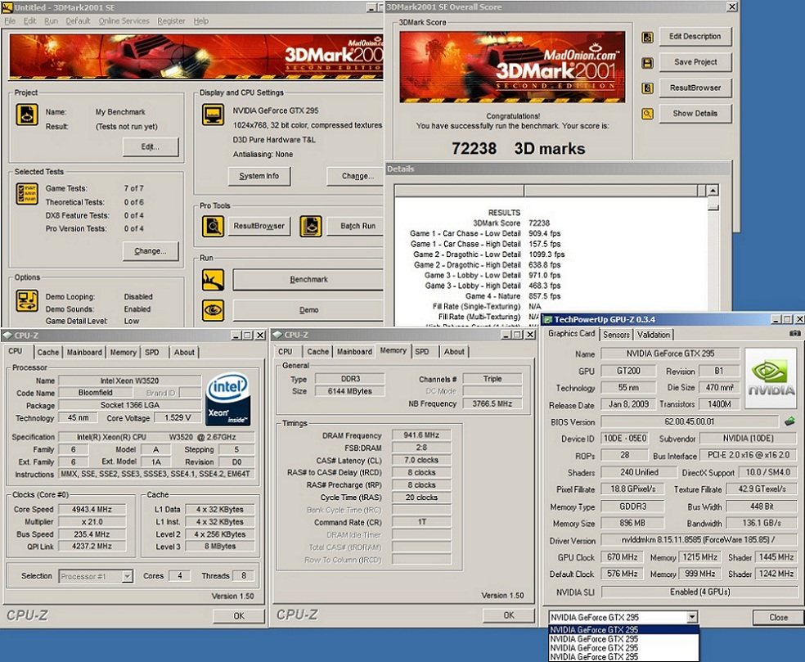Open the About tab in left CPU-Z window

pos(184,353)
